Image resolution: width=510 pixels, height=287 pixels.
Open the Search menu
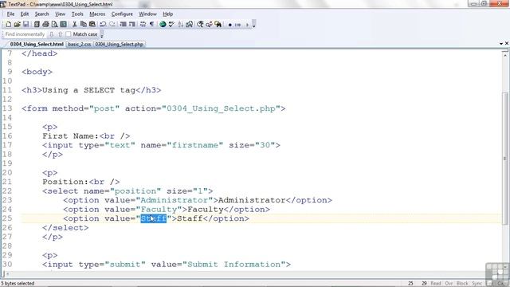[x=41, y=14]
